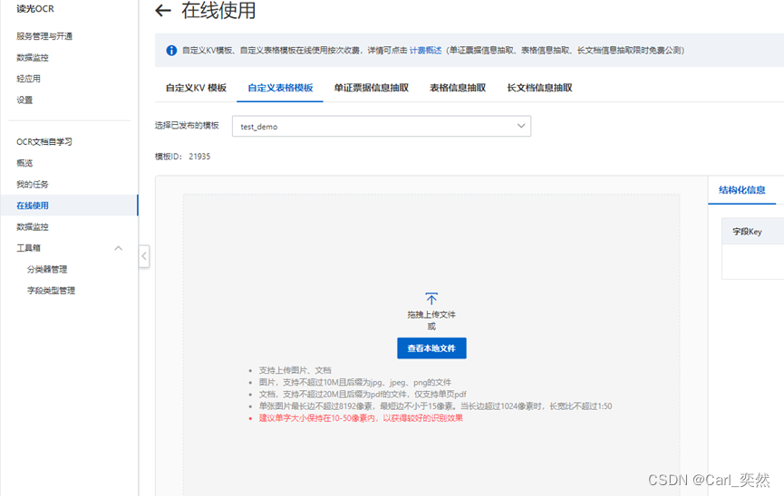This screenshot has width=784, height=496.
Task: Open the test_demo template dropdown
Action: coord(382,127)
